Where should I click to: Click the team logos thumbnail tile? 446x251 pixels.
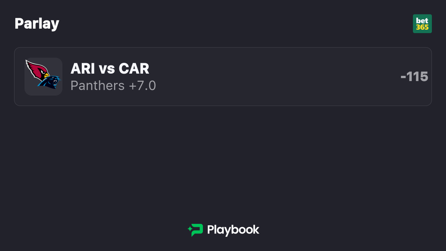(x=43, y=77)
